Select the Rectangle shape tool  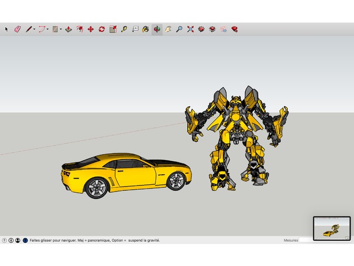tap(55, 29)
